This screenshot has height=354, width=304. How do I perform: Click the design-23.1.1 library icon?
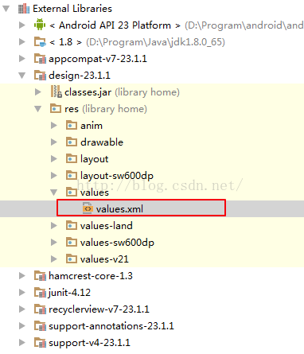tap(40, 76)
